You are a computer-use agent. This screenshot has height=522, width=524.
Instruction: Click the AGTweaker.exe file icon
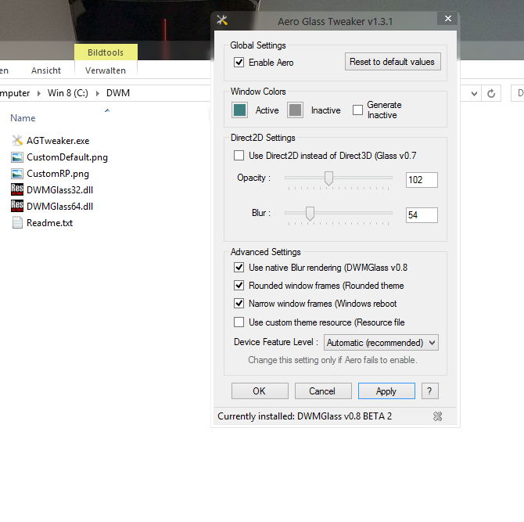point(17,140)
